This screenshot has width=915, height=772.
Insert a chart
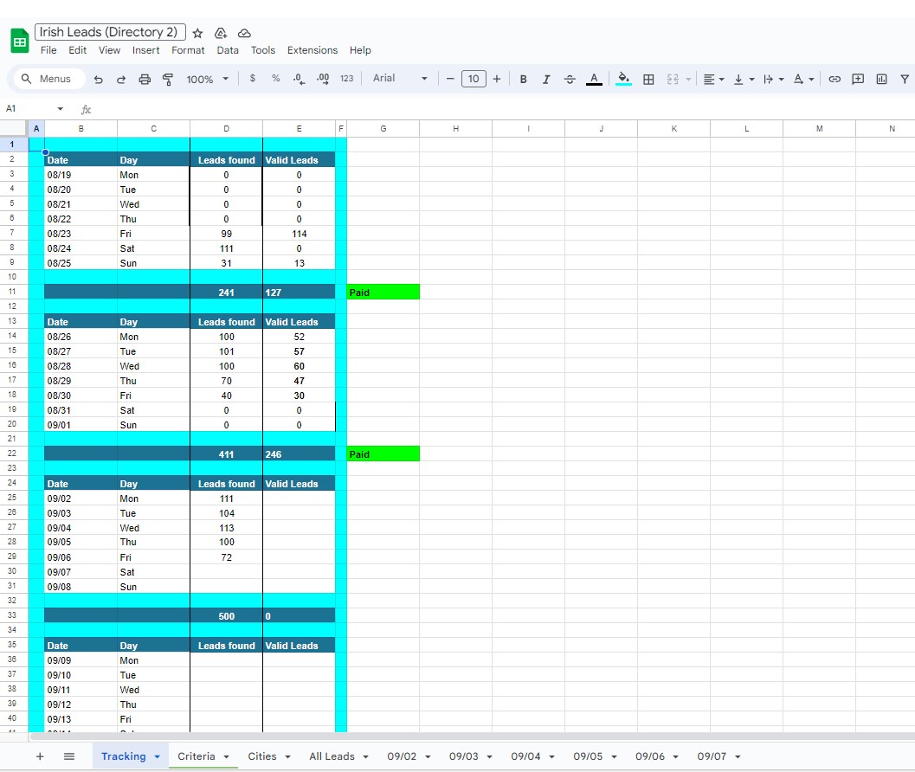click(881, 80)
